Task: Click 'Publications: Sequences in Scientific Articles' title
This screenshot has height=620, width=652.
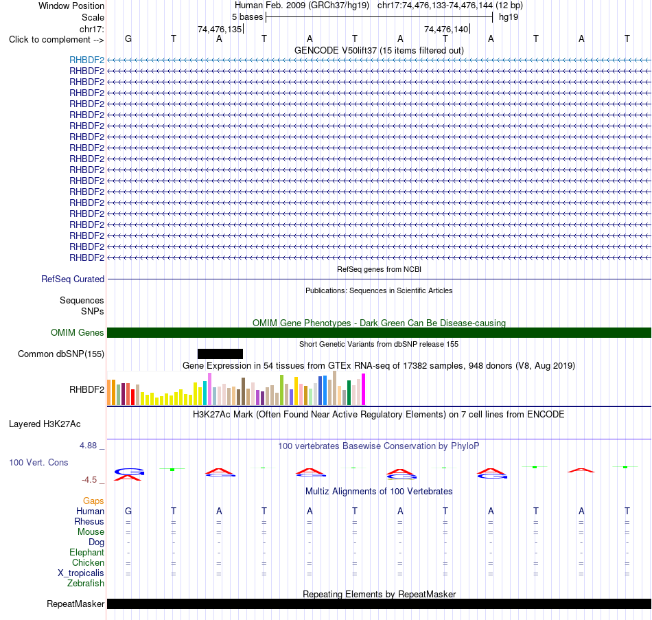Action: (x=379, y=290)
